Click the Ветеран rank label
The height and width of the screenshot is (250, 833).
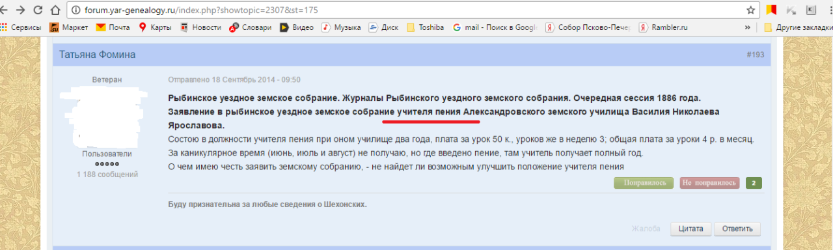[x=107, y=79]
